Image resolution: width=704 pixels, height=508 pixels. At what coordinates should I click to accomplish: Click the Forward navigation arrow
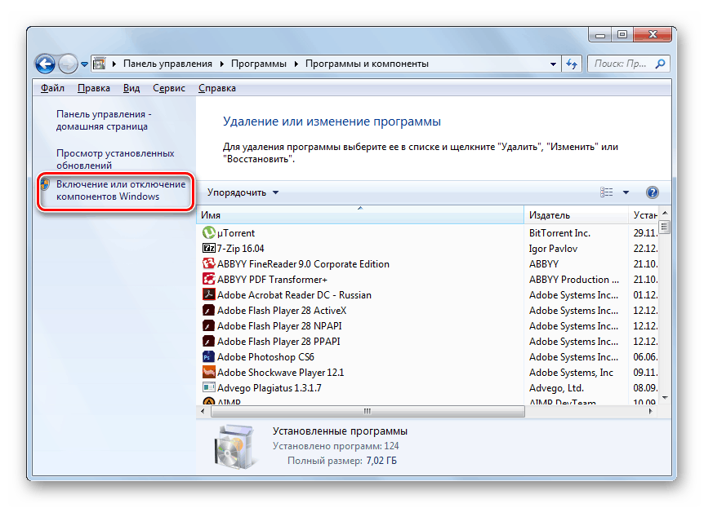(68, 64)
